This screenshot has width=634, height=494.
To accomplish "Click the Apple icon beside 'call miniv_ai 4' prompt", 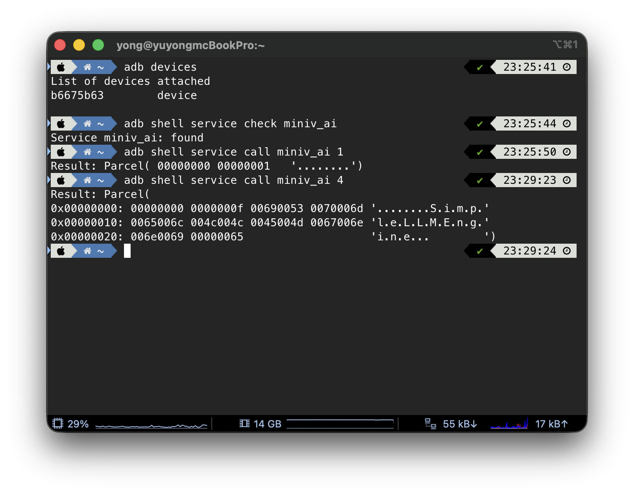I will coord(61,180).
